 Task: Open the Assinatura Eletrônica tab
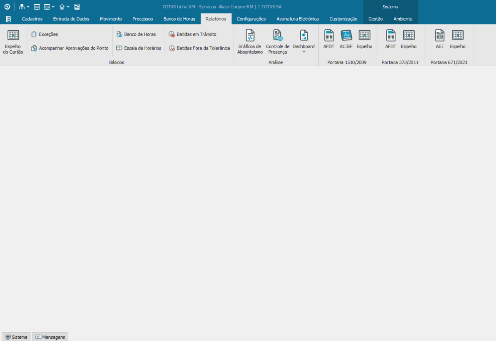(298, 19)
